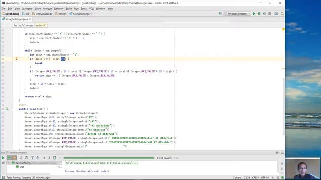
Task: Click StringToInteger breadcrumb in navigation bar
Action: [80, 14]
